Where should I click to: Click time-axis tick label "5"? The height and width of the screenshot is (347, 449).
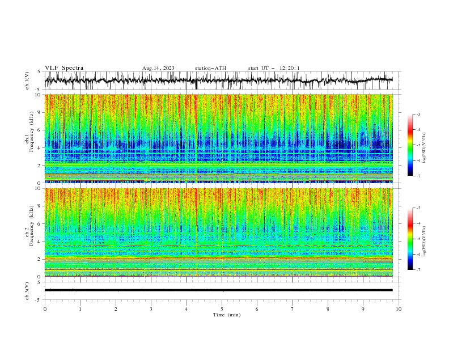222,309
